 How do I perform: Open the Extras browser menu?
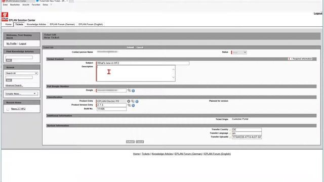click(45, 5)
